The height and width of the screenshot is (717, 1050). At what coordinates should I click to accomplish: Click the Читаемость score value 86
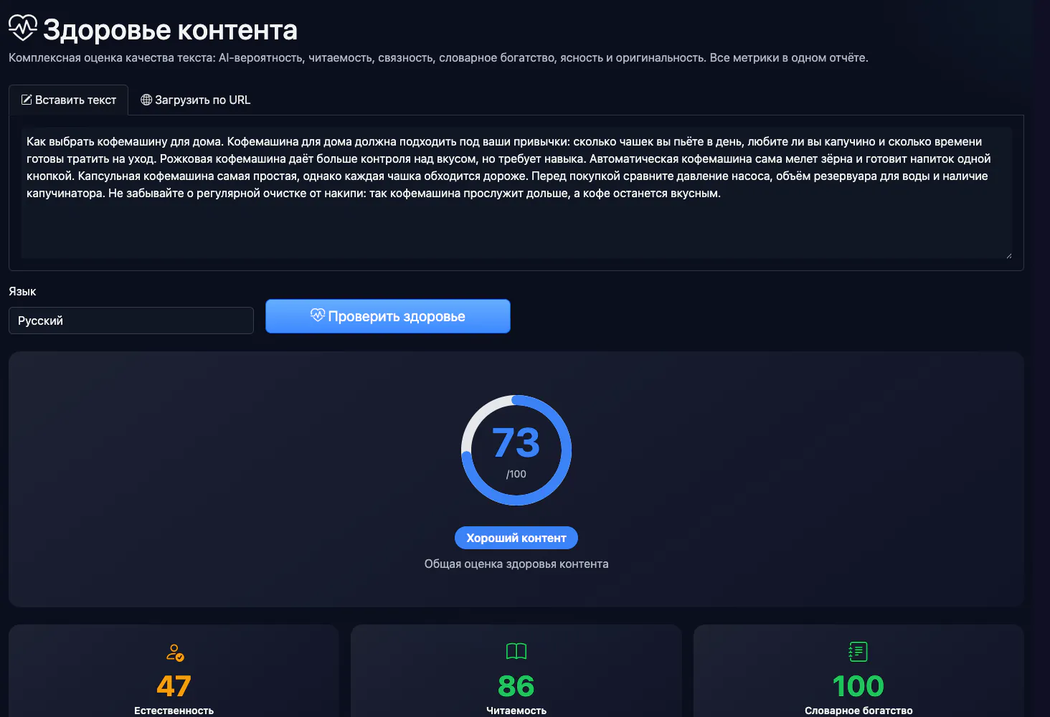[x=516, y=686]
